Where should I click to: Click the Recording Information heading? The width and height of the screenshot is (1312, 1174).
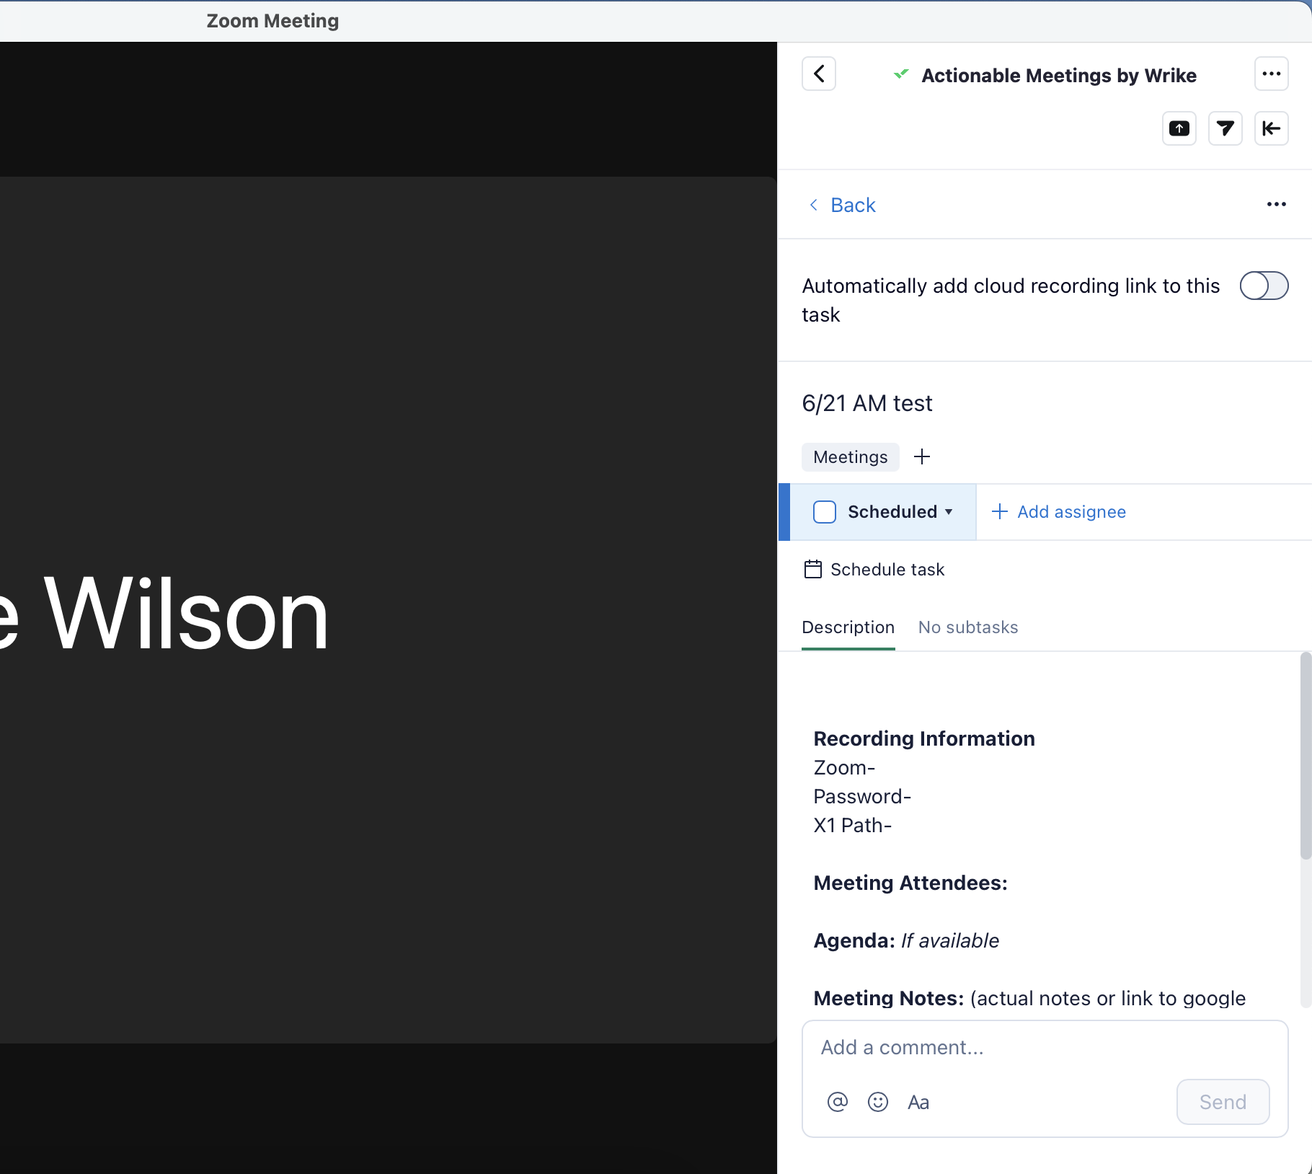[924, 739]
